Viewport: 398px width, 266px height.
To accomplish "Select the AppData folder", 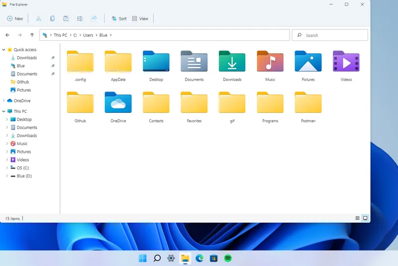I will pos(118,66).
